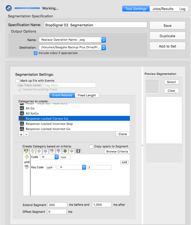Click the first multi-figure criteria toolbar icon

(26, 151)
